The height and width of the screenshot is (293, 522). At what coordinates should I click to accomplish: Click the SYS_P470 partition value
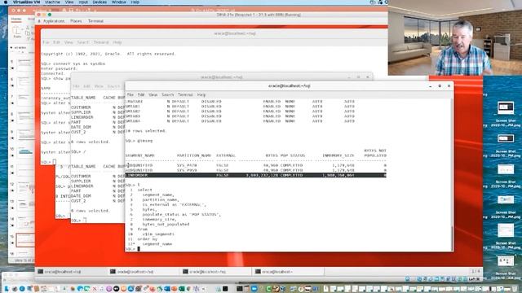187,165
